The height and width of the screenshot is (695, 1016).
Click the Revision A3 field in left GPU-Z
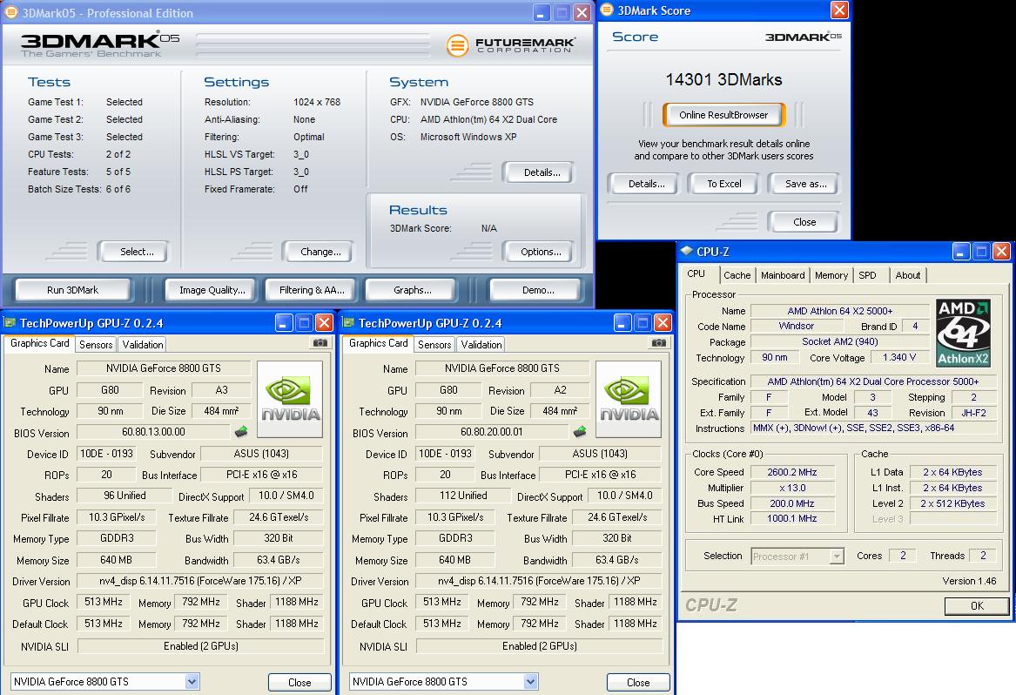221,389
